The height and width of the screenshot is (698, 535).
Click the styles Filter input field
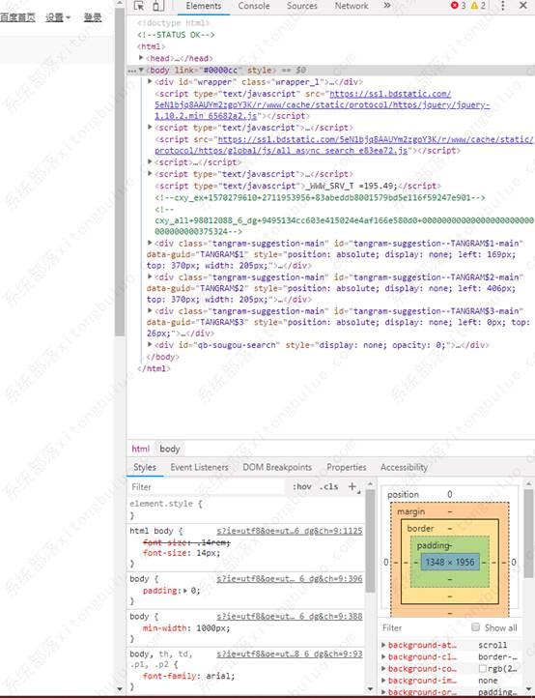pyautogui.click(x=208, y=487)
